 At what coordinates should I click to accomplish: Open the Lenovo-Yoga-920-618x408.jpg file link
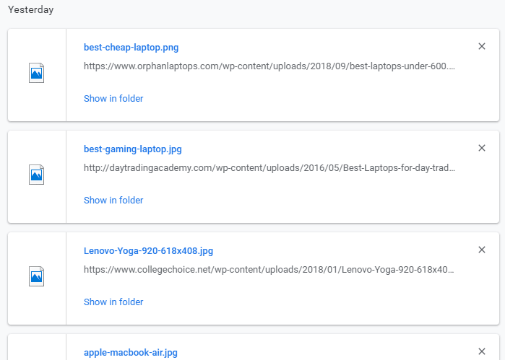pos(148,251)
